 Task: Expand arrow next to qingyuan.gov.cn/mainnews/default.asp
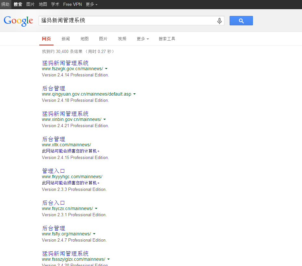(134, 94)
